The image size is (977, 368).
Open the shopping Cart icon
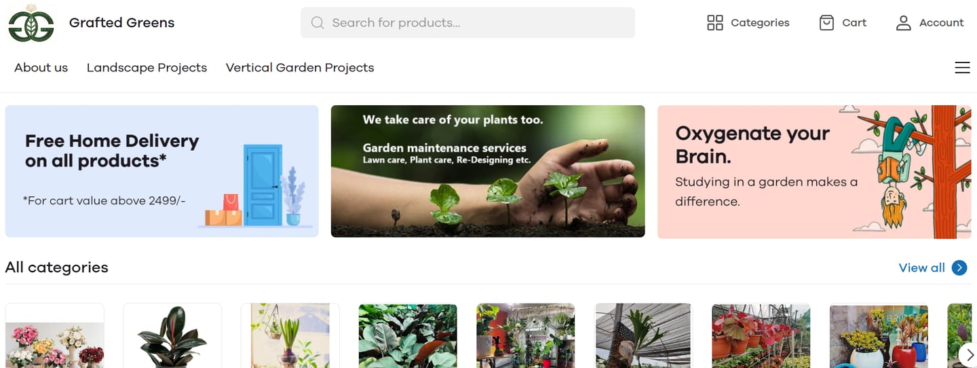(x=826, y=23)
